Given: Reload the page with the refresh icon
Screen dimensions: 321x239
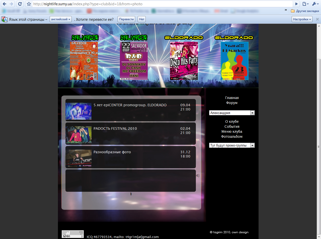Looking at the screenshot, I should pyautogui.click(x=20, y=4).
